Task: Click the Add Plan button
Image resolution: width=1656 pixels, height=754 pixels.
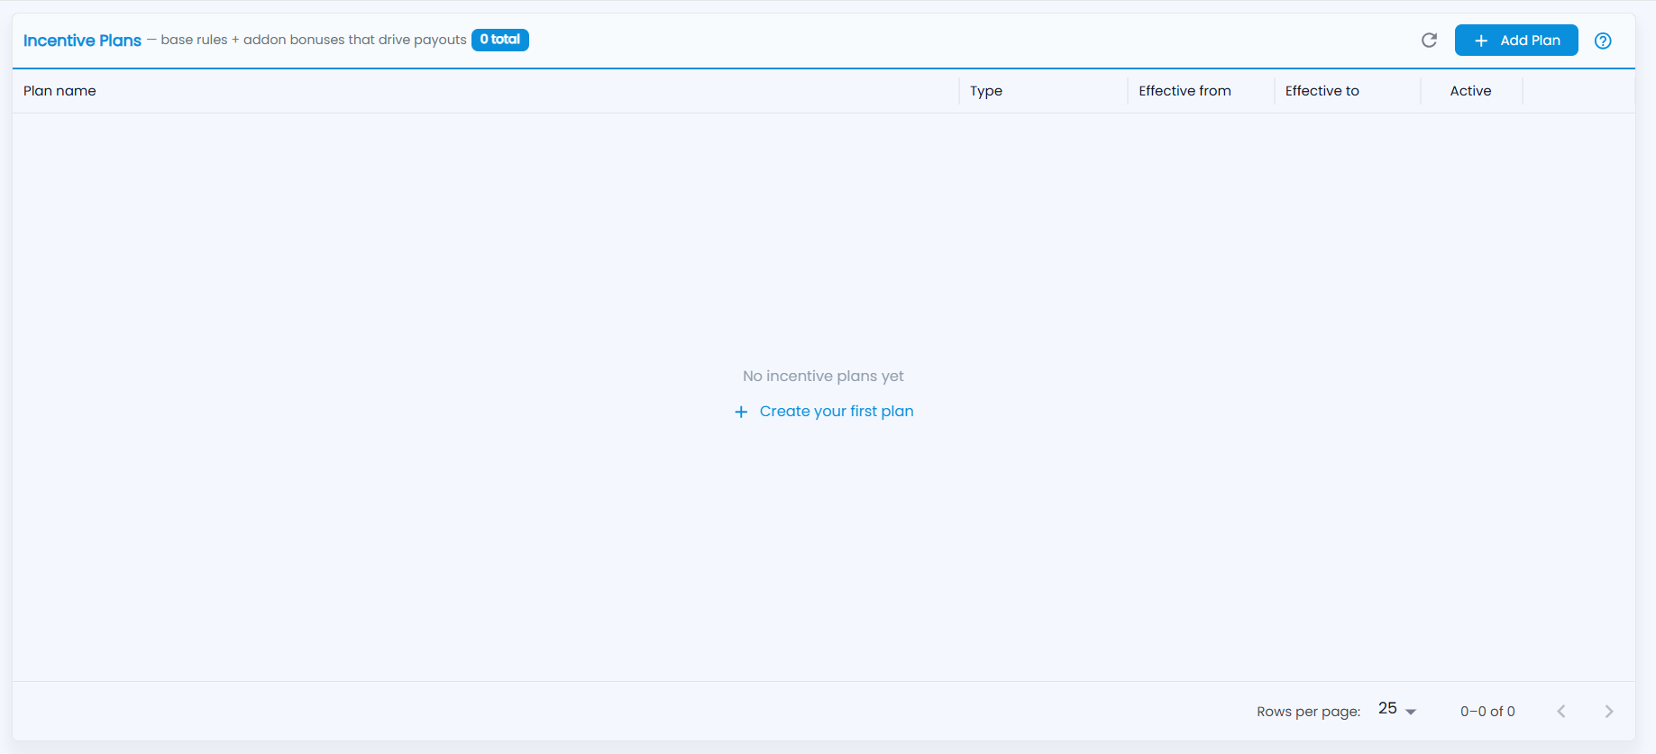Action: [1516, 41]
